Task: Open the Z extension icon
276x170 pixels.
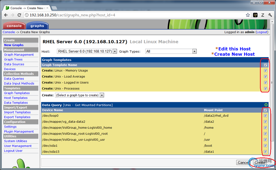Action: [x=263, y=15]
